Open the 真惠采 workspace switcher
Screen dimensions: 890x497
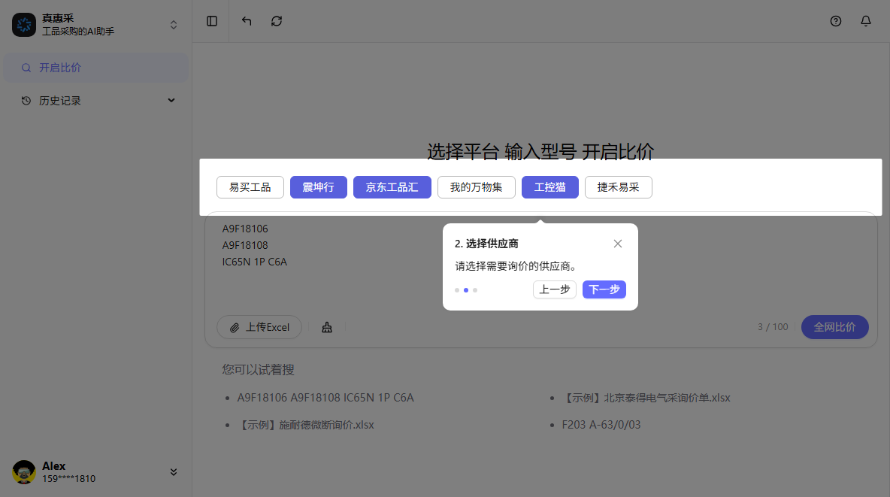174,25
